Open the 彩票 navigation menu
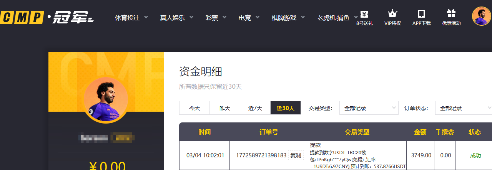The height and width of the screenshot is (170, 492). point(216,18)
